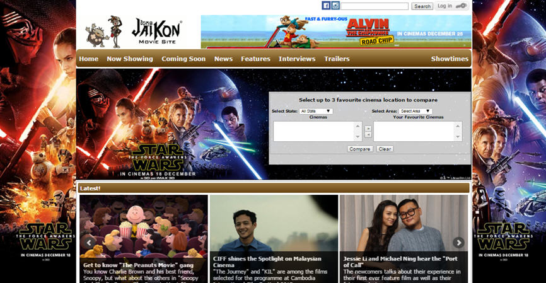Click the Compare button

[x=360, y=149]
